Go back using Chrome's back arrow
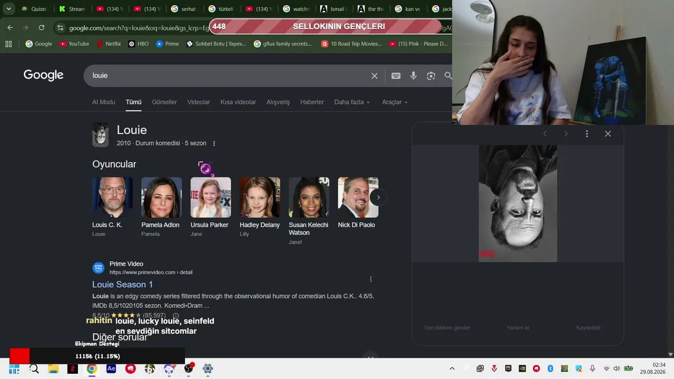Screen dimensions: 674x379 (10, 27)
